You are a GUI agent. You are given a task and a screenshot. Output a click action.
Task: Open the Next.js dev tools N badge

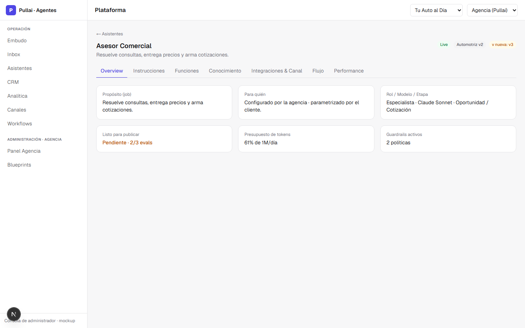[x=14, y=314]
